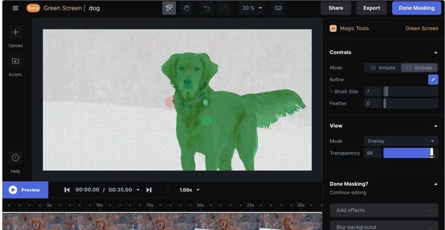Open the hamburger menu

coord(15,8)
